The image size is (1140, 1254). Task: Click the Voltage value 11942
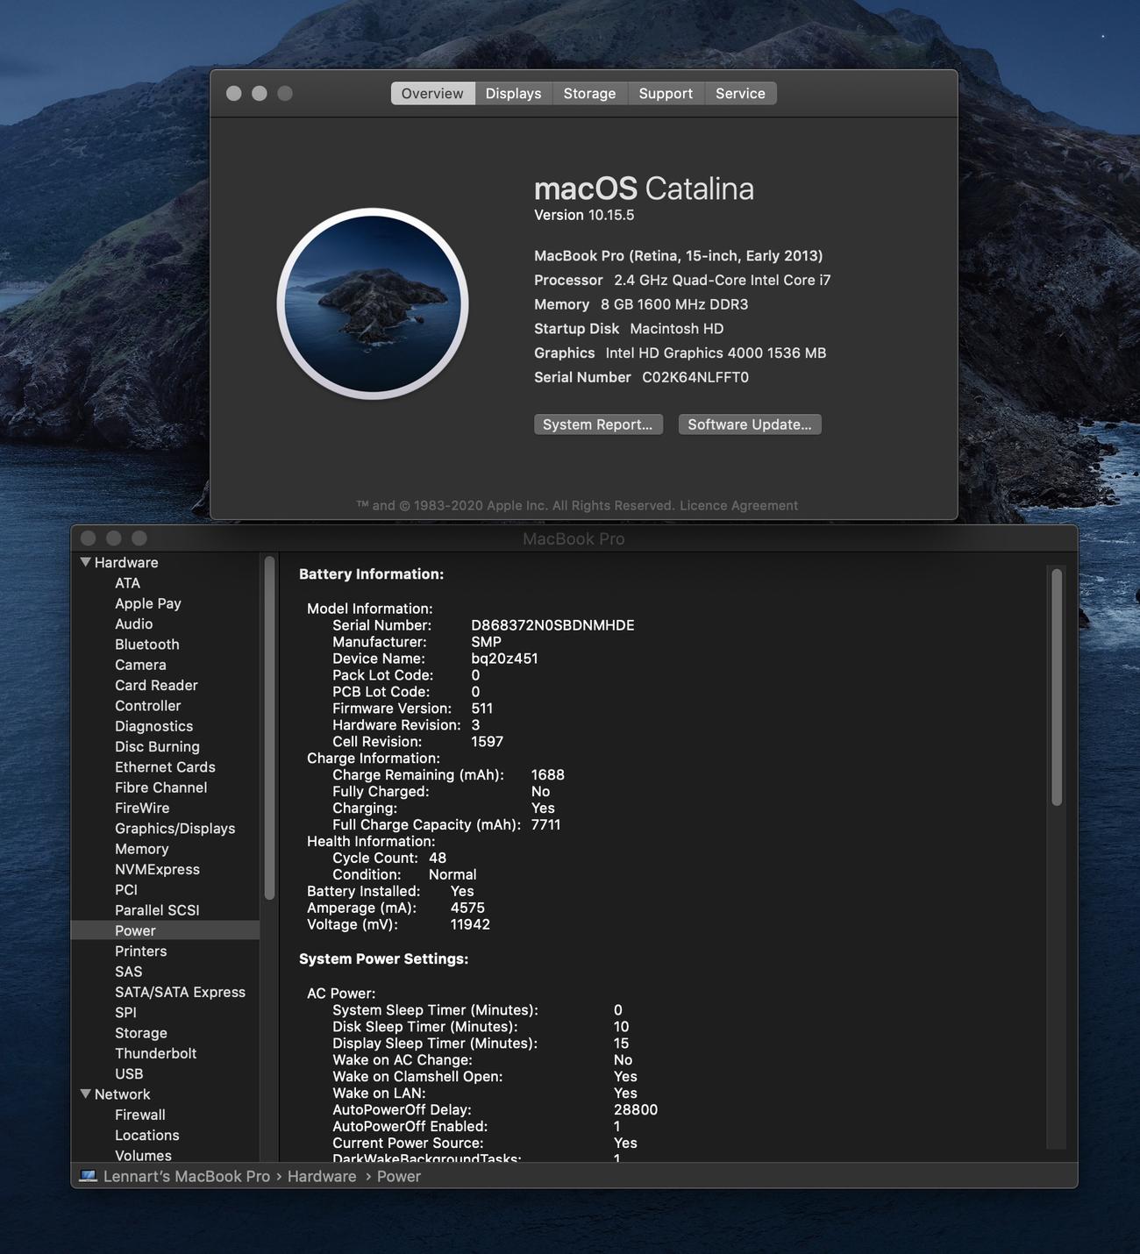coord(470,924)
